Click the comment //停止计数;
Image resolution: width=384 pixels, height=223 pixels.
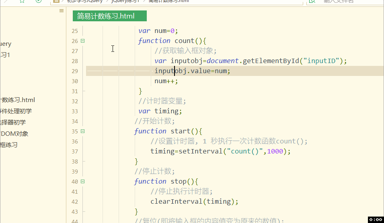154,171
